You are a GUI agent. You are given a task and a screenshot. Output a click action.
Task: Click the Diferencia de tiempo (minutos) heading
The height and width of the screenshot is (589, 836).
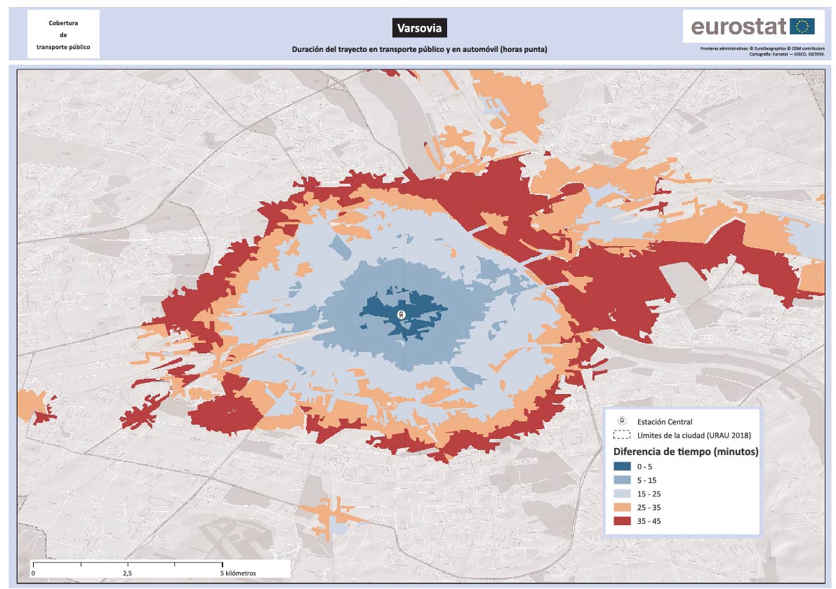pos(686,452)
